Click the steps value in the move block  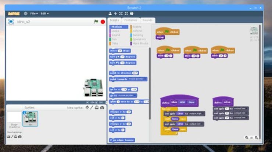(x=120, y=51)
